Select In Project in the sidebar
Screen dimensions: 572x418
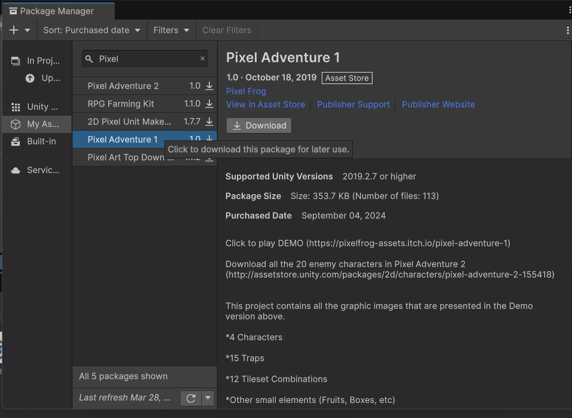tap(37, 60)
